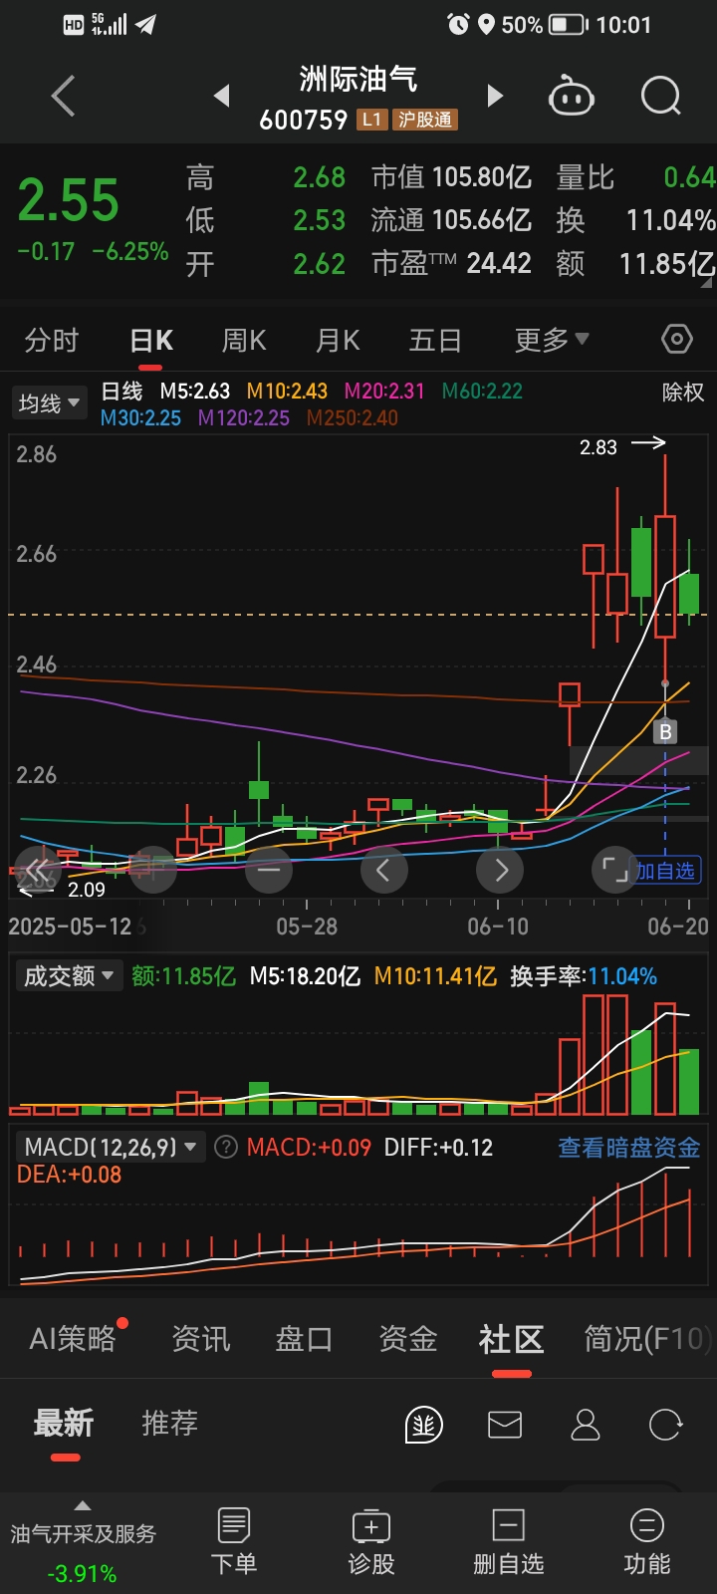Refresh community posts icon
The image size is (717, 1594).
pos(665,1425)
